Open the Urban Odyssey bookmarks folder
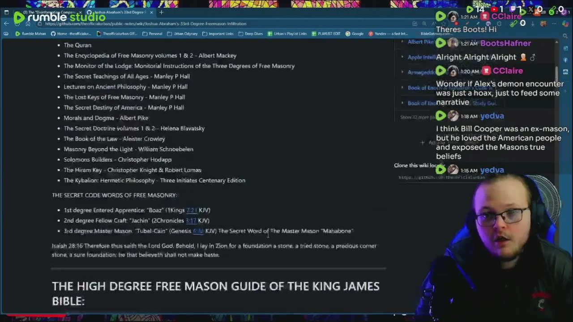The image size is (573, 322). [182, 34]
